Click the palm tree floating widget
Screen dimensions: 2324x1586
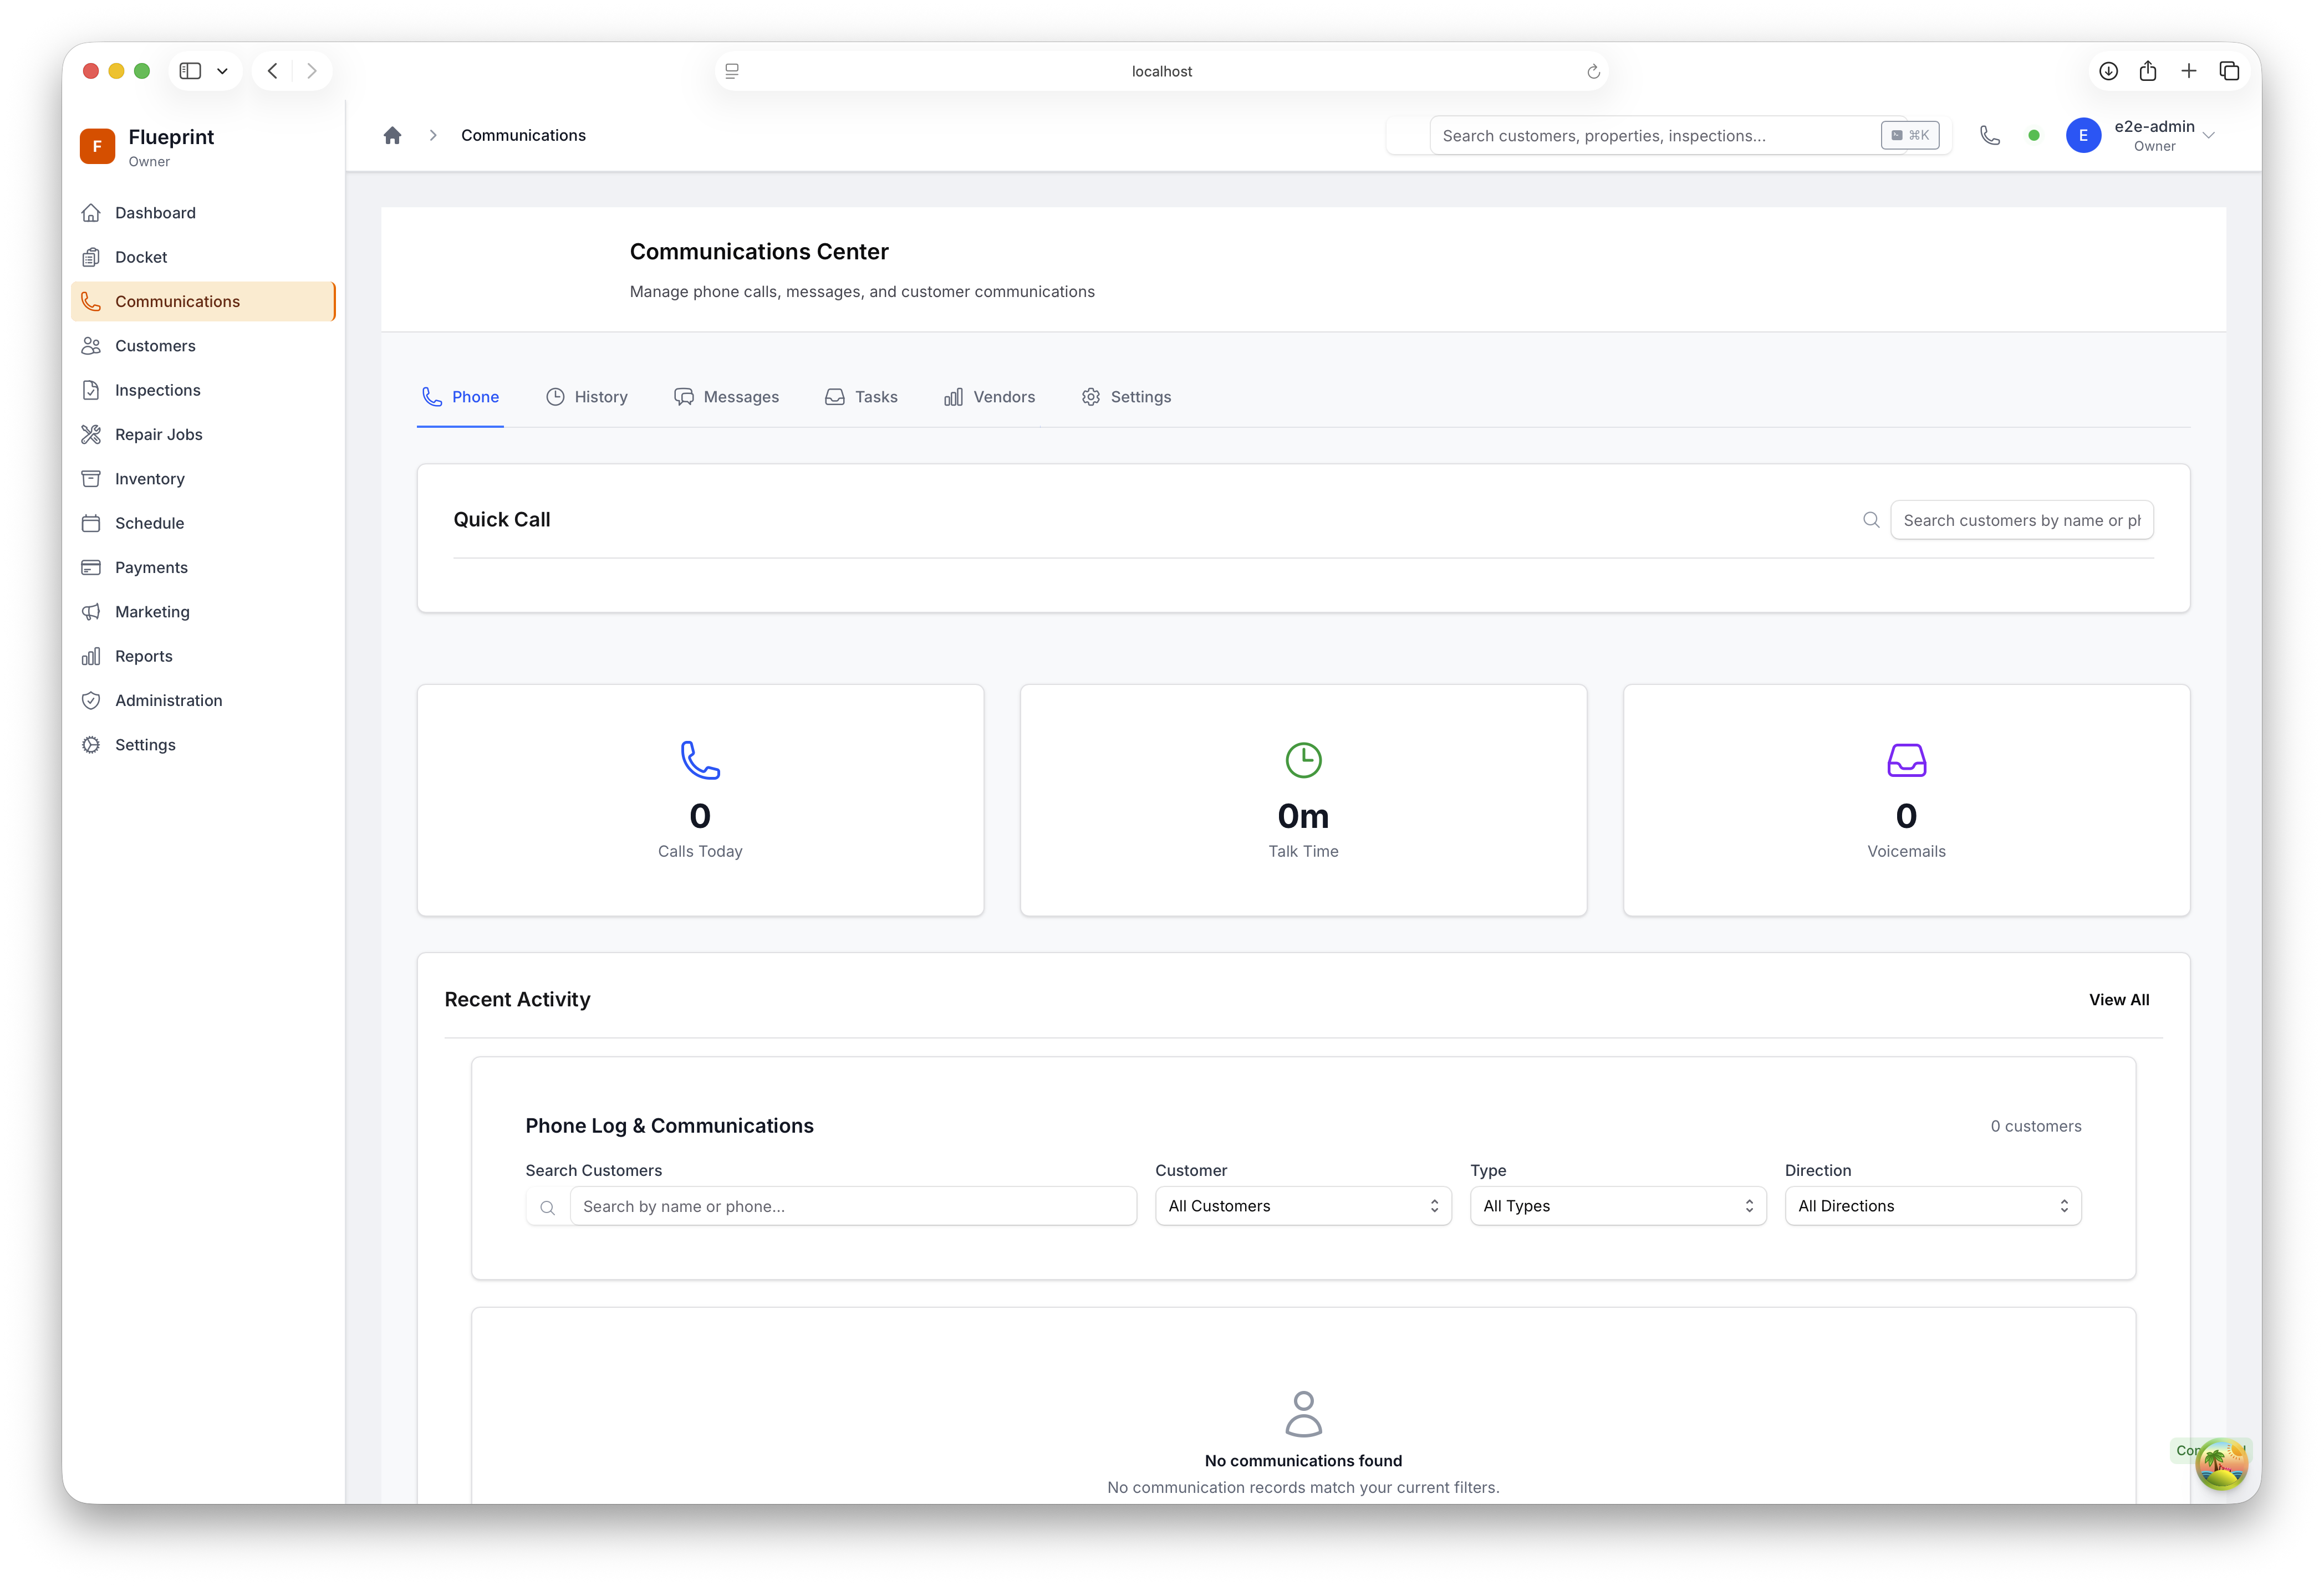click(x=2221, y=1464)
